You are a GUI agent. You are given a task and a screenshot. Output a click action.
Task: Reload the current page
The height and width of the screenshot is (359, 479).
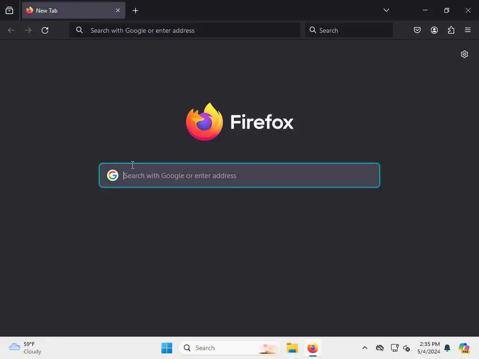(45, 30)
